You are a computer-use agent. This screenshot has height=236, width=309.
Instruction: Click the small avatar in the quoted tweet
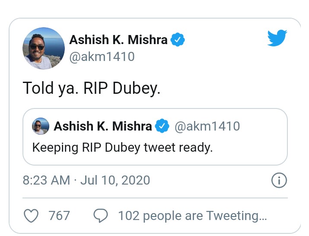click(41, 127)
